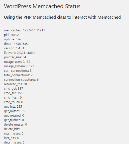The height and width of the screenshot is (144, 129).
Task: Click the reserved_fds 20 entry
Action: click(x=15, y=84)
